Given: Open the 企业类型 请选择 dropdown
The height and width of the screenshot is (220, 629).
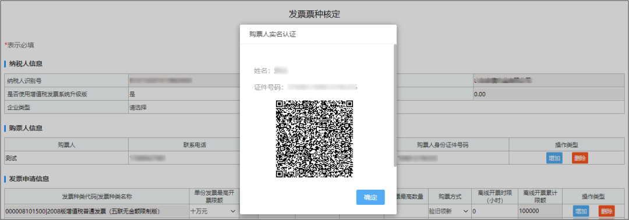Looking at the screenshot, I should (x=183, y=108).
